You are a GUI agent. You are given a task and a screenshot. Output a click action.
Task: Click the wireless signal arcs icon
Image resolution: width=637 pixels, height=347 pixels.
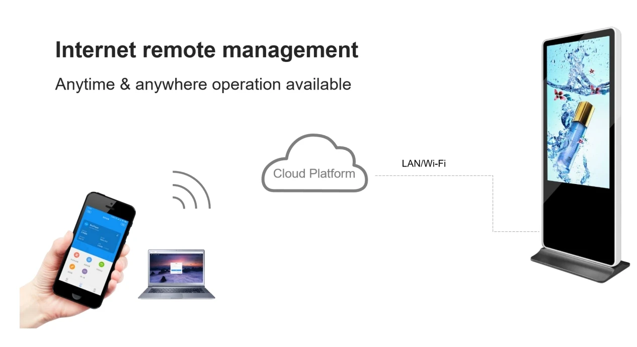(x=191, y=190)
